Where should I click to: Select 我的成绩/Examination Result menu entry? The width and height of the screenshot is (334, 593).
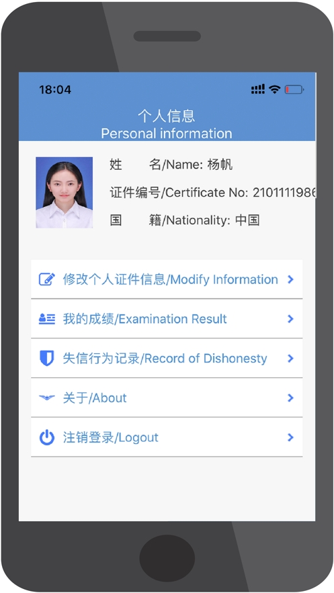pos(167,319)
